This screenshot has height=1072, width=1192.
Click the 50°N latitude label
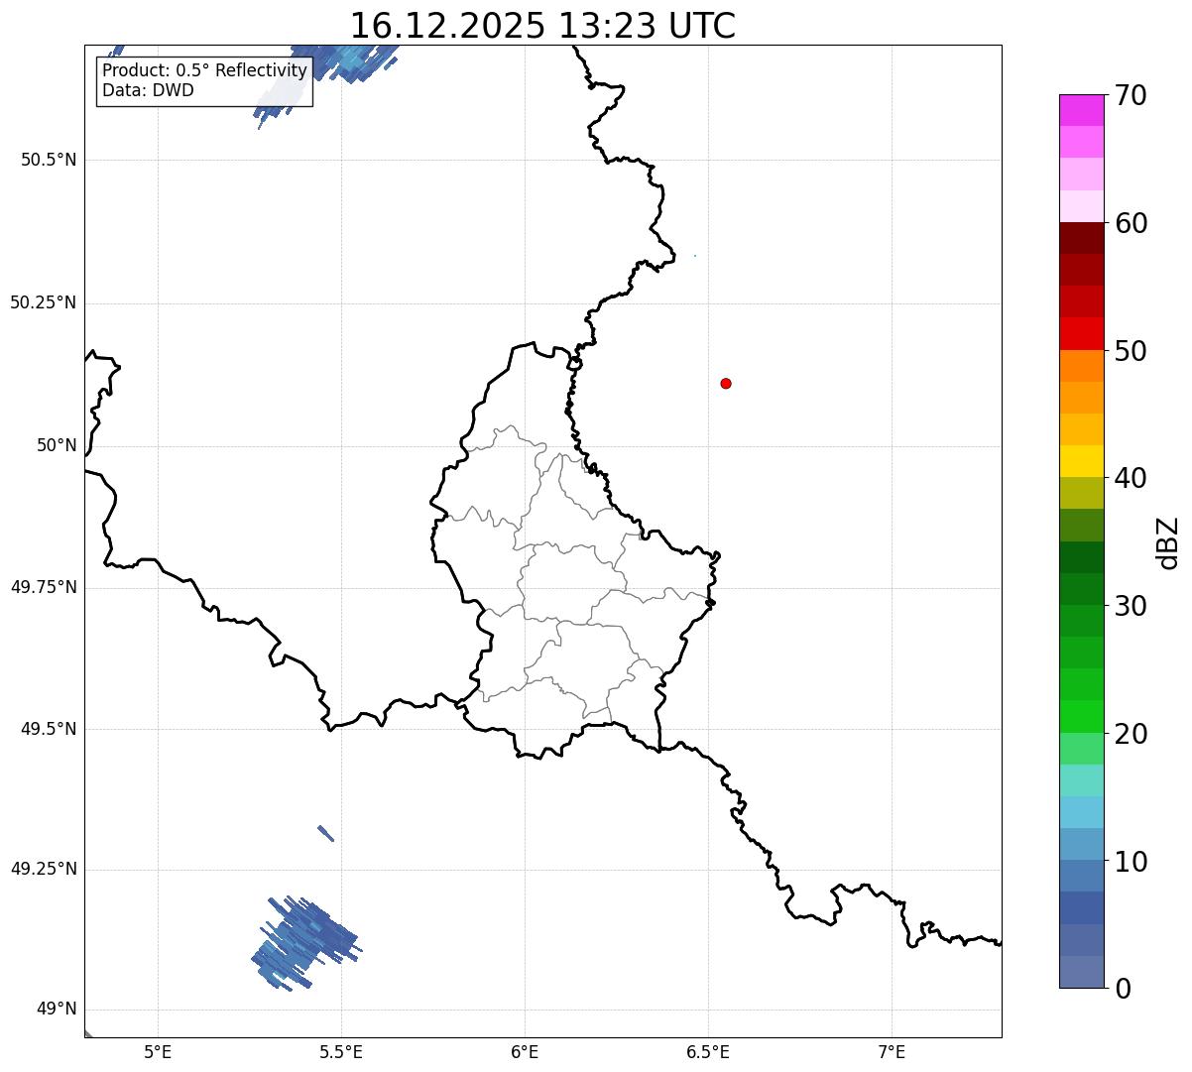point(57,445)
